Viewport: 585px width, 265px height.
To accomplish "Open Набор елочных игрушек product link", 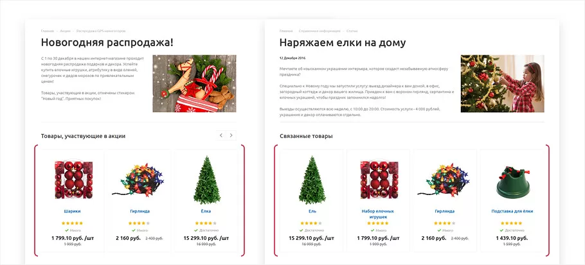I will (377, 214).
